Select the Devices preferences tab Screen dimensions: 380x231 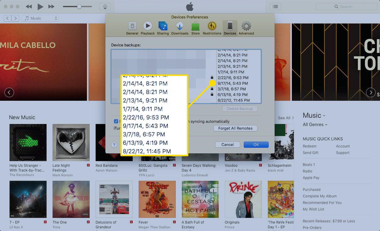tap(230, 28)
